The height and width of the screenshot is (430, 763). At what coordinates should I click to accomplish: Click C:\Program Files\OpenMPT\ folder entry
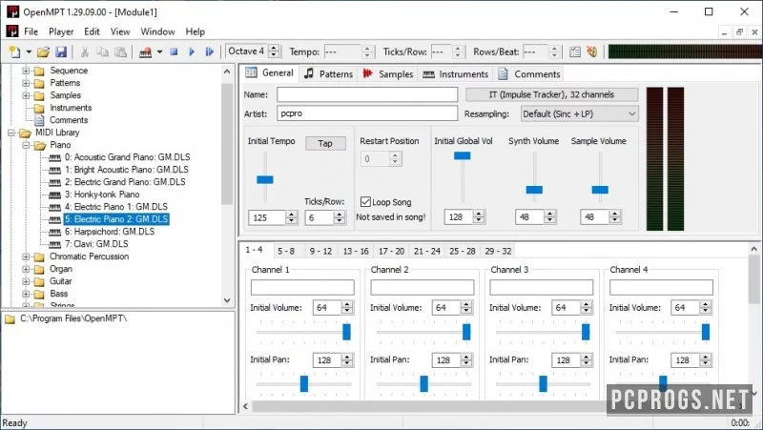73,318
